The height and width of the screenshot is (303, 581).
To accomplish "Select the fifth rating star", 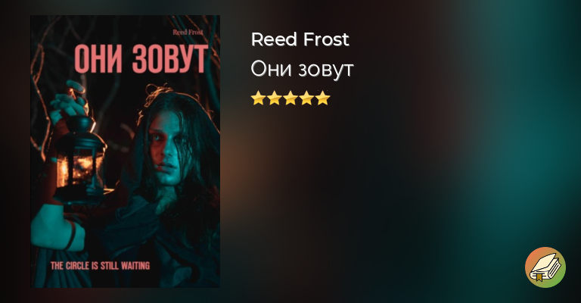I will (x=323, y=98).
